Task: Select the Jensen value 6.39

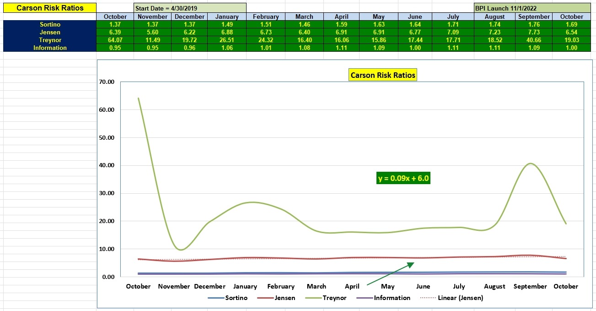Action: click(x=115, y=32)
